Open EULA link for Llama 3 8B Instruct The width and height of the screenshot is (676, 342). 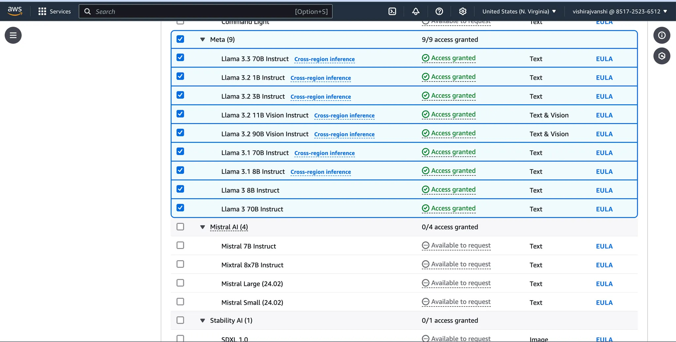[604, 191]
